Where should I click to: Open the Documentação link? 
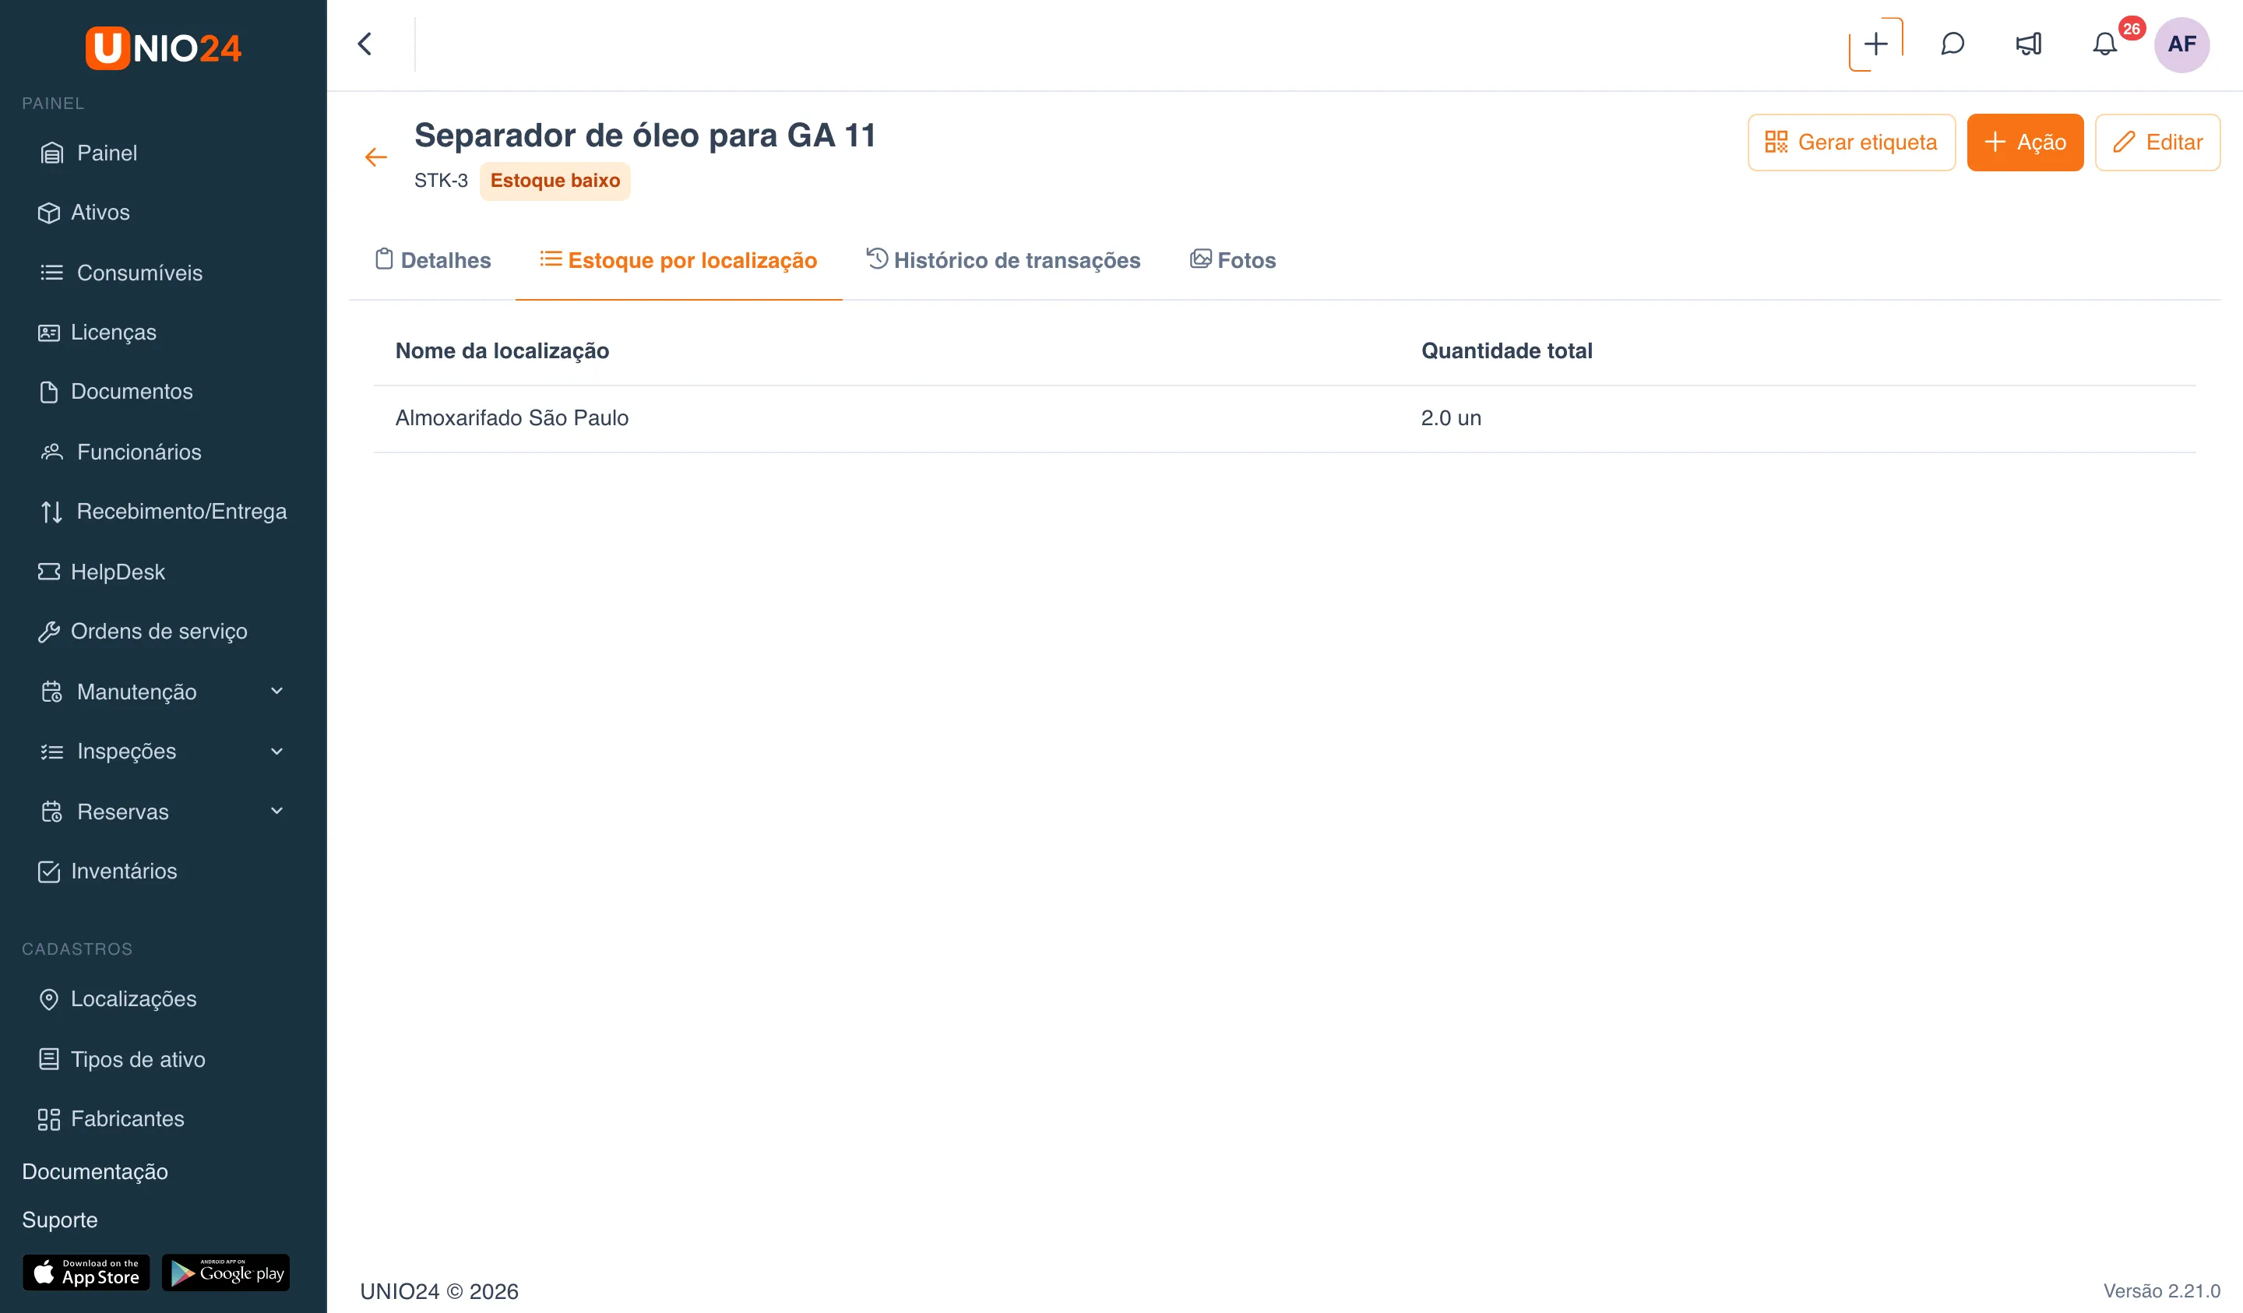pyautogui.click(x=95, y=1171)
